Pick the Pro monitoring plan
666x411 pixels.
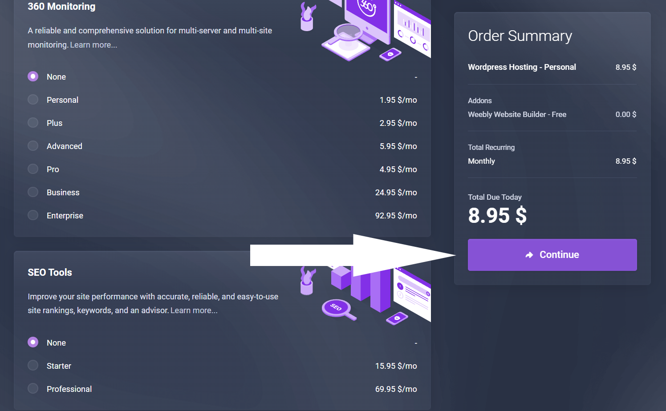(x=33, y=169)
